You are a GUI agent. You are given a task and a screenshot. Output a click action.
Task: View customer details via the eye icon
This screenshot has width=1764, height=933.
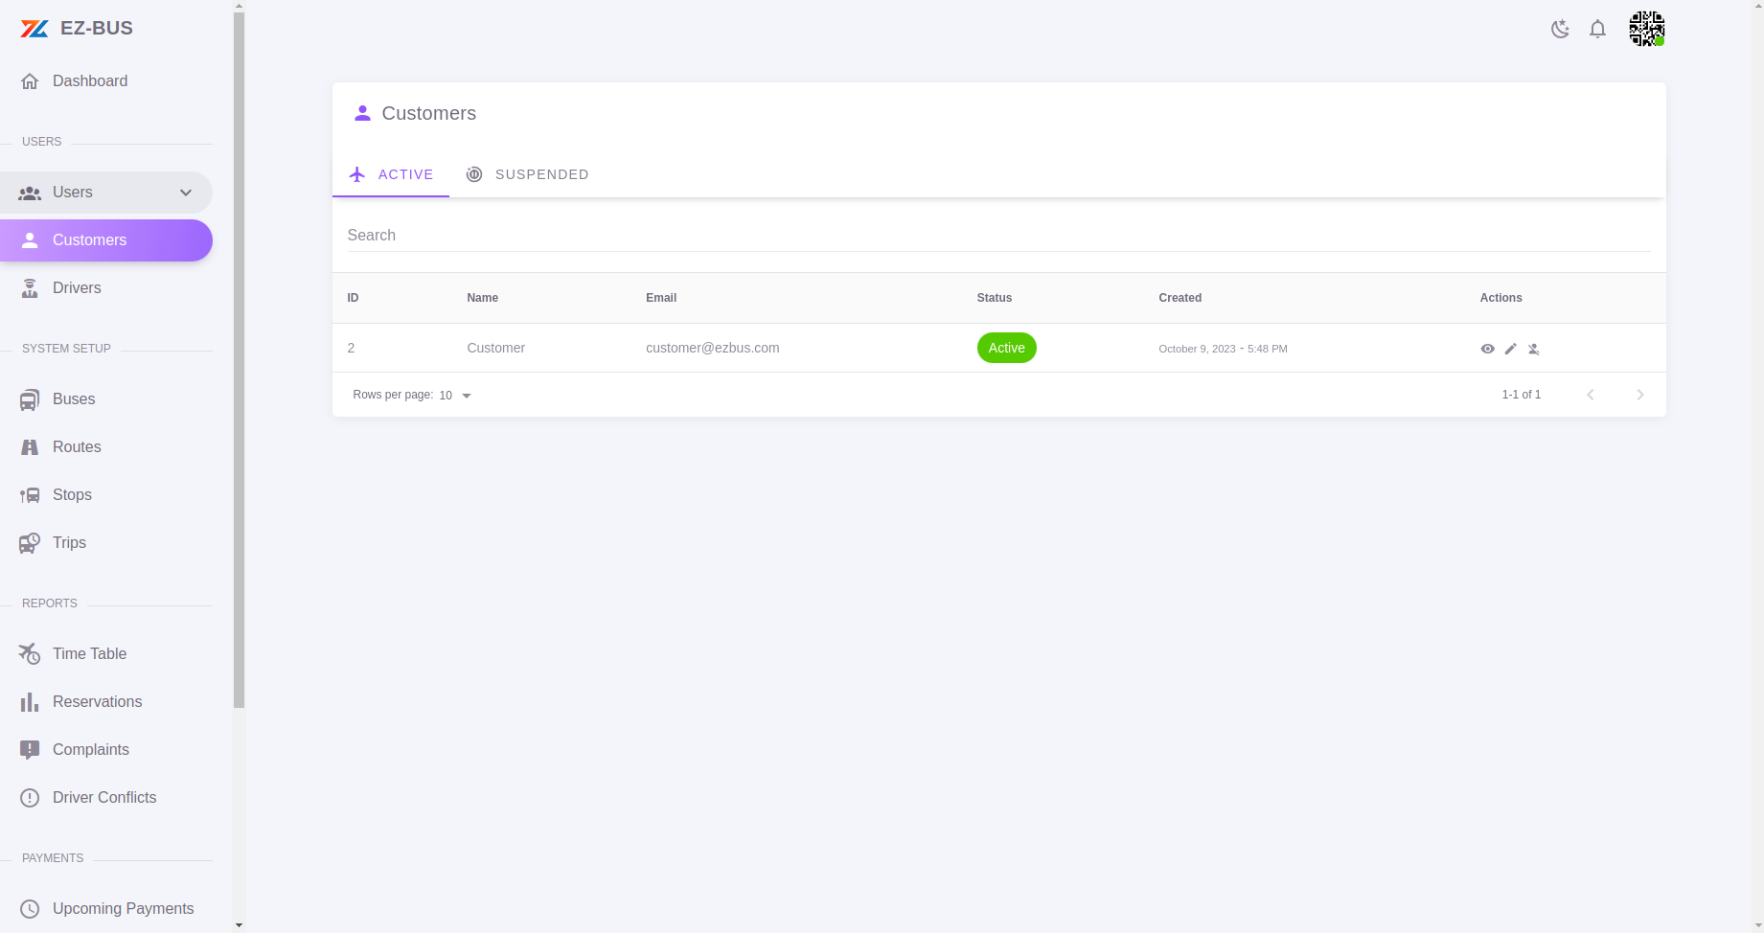[x=1487, y=349]
